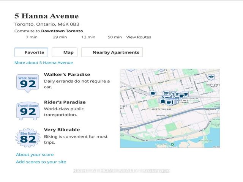Click the address Toronto, Ontario, M6K 0B3
The width and height of the screenshot is (243, 182).
(47, 24)
